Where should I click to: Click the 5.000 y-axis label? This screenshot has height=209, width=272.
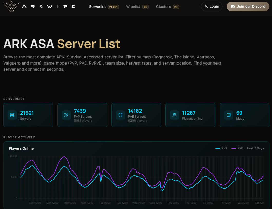[14, 177]
